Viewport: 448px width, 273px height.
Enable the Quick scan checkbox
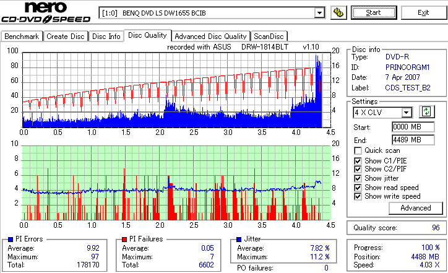point(358,150)
